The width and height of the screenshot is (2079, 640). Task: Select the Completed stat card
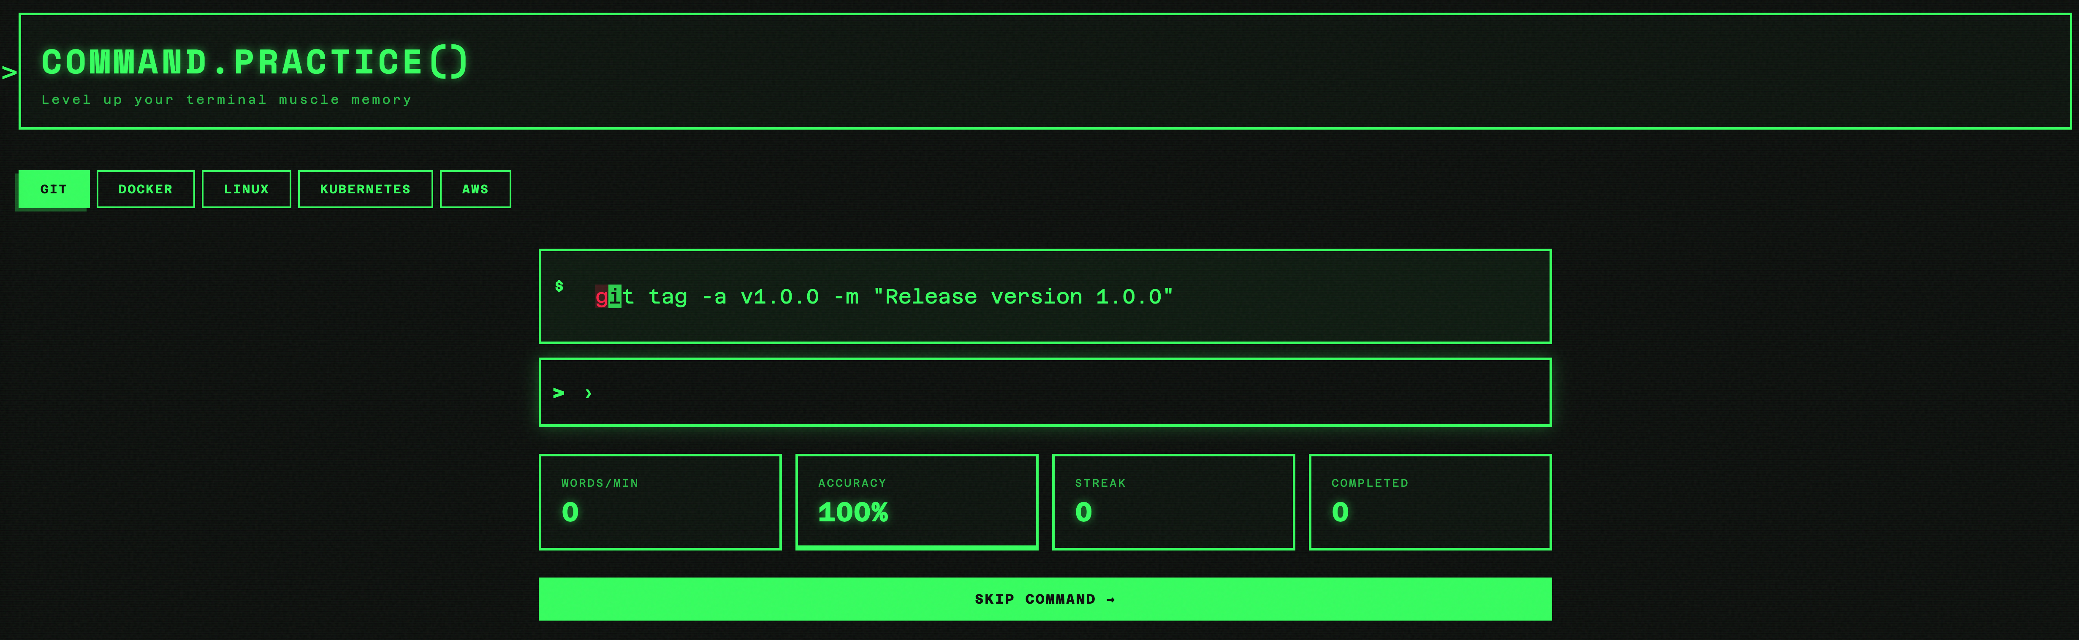[1429, 502]
